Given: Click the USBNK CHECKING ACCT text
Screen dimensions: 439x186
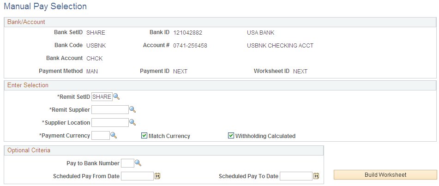Looking at the screenshot, I should [x=280, y=46].
